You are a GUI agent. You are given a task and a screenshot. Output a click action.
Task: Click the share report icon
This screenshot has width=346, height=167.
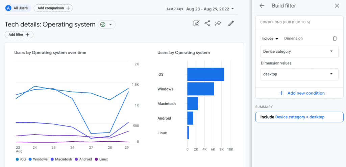(207, 23)
